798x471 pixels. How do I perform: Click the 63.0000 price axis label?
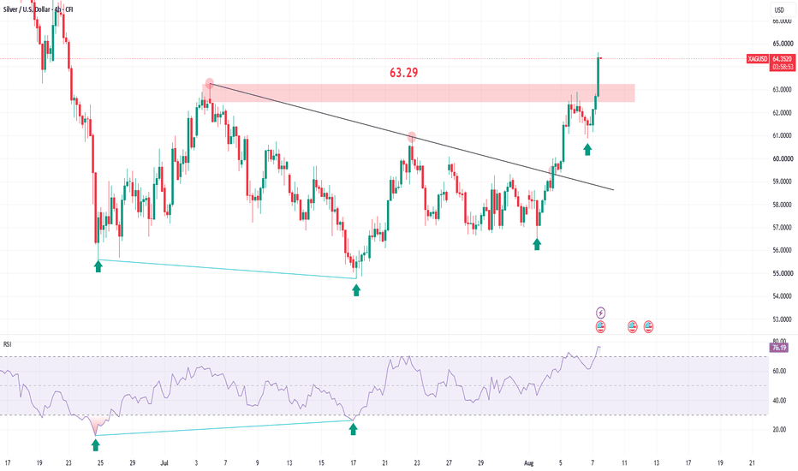(x=783, y=90)
